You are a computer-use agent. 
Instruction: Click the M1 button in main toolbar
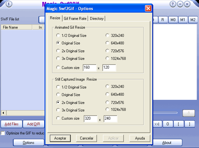tap(183, 20)
